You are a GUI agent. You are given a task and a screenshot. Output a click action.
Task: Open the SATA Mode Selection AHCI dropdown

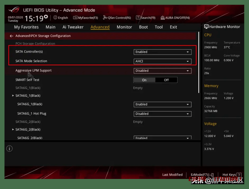tap(162, 61)
